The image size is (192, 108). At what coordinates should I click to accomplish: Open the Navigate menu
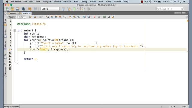[47, 2]
